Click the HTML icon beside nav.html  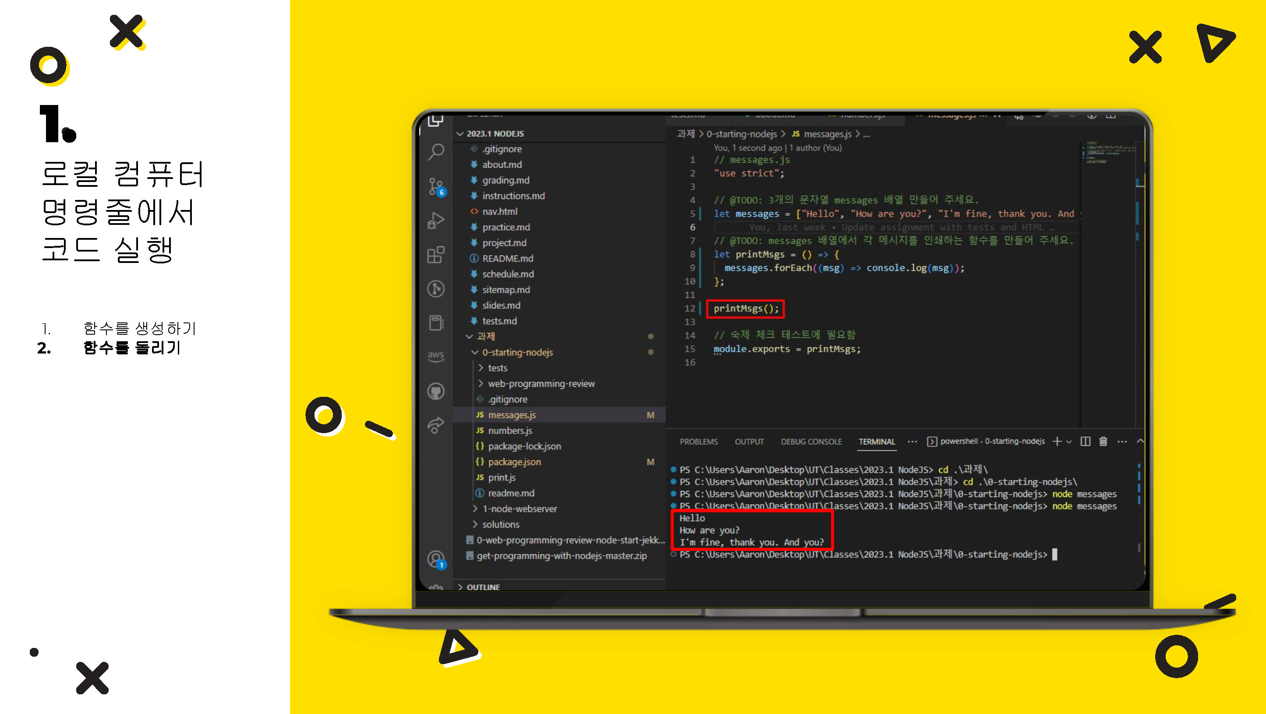(474, 211)
